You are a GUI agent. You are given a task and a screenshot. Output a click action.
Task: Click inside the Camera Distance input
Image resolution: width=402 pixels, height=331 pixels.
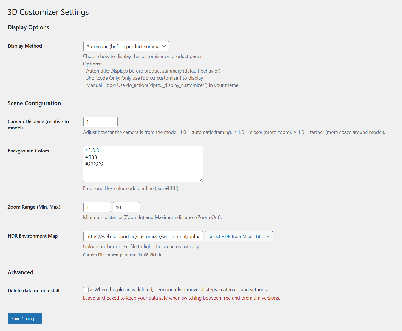click(100, 122)
